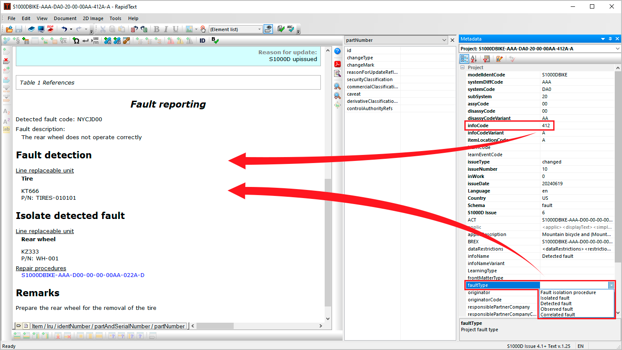Screen dimensions: 622x350
Task: Click the document vertical scrollbar
Action: click(328, 242)
